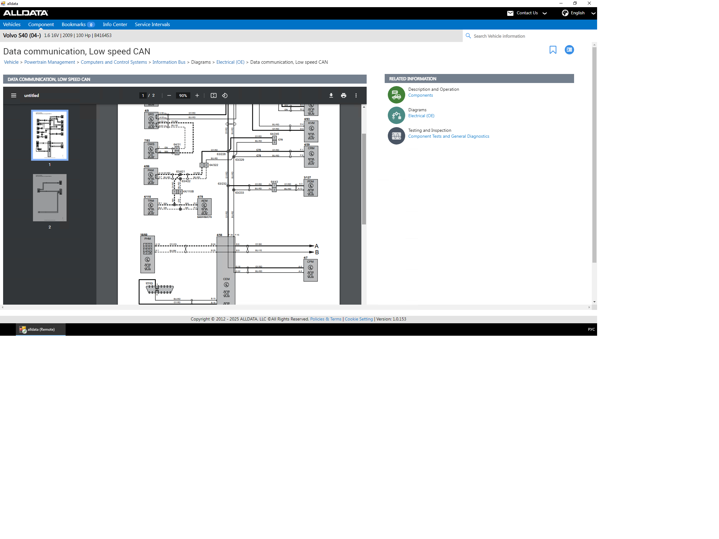This screenshot has height=539, width=719.
Task: Click the PDF viewer vertical scrollbar
Action: [x=364, y=179]
